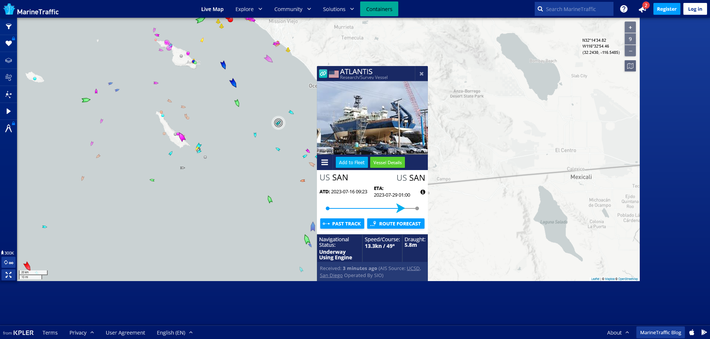
Task: Click the Log in button
Action: [695, 9]
